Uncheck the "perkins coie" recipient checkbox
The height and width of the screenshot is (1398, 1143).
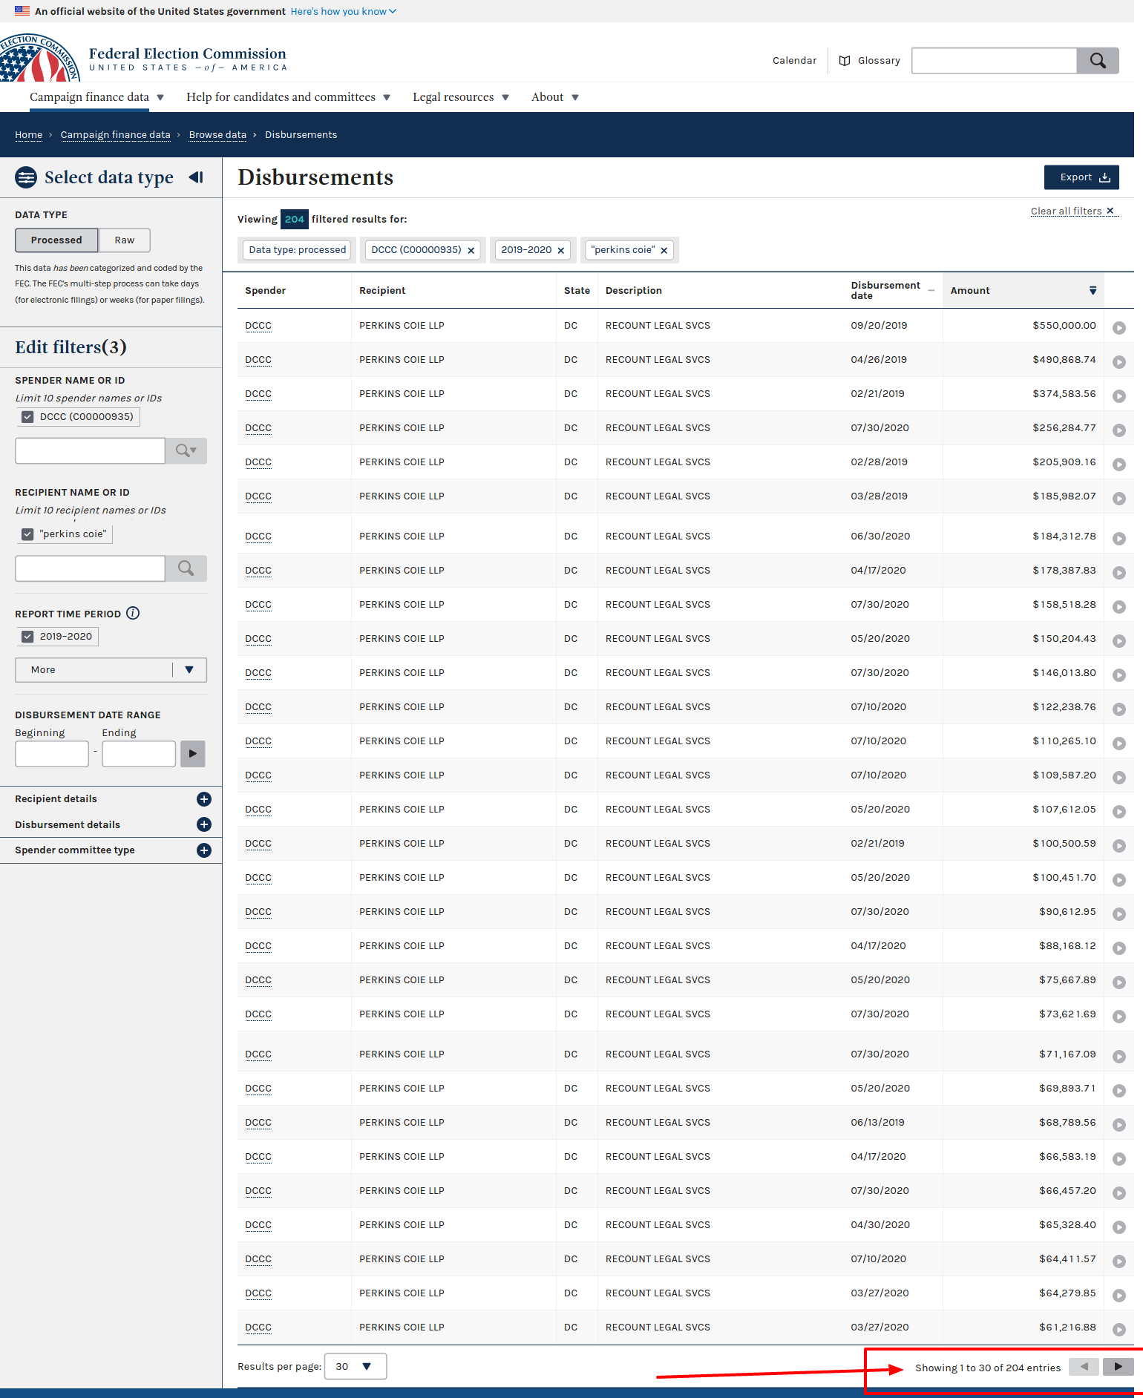(27, 534)
